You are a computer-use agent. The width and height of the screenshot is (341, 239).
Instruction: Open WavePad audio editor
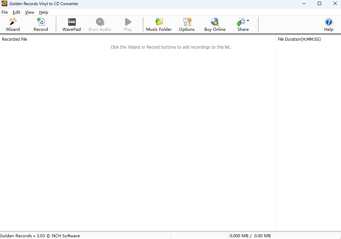tap(72, 25)
